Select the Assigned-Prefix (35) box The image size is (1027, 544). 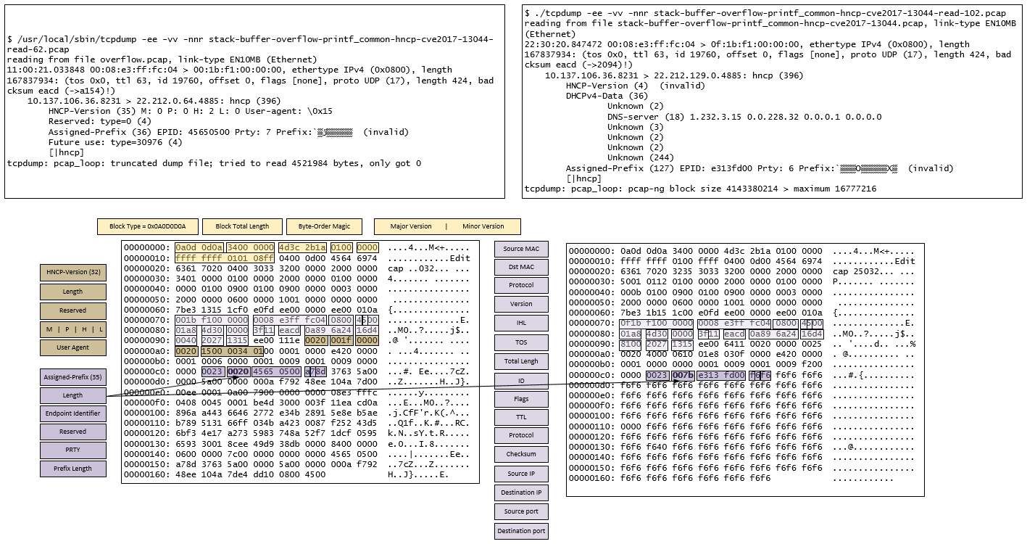click(73, 377)
